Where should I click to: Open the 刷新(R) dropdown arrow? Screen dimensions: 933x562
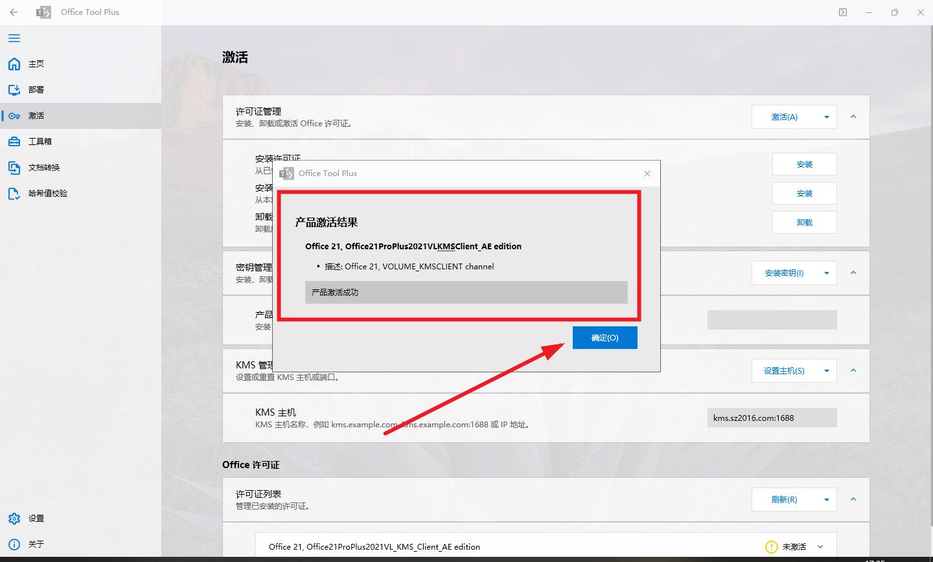tap(827, 499)
